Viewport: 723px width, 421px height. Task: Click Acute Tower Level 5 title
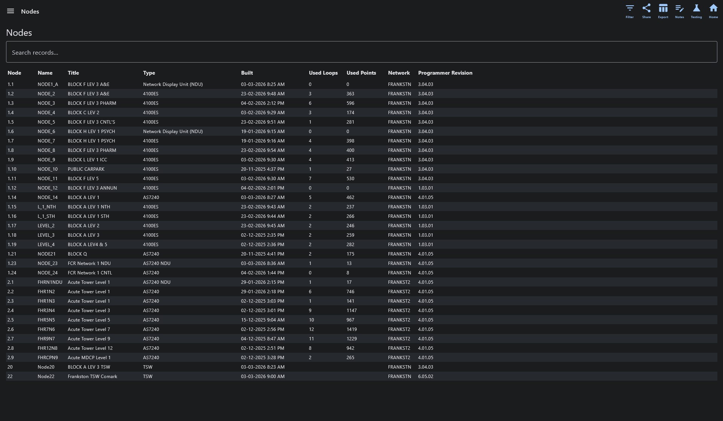point(89,320)
